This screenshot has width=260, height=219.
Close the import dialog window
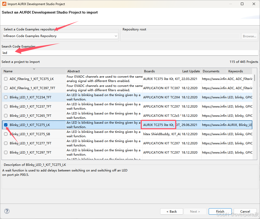pyautogui.click(x=254, y=4)
